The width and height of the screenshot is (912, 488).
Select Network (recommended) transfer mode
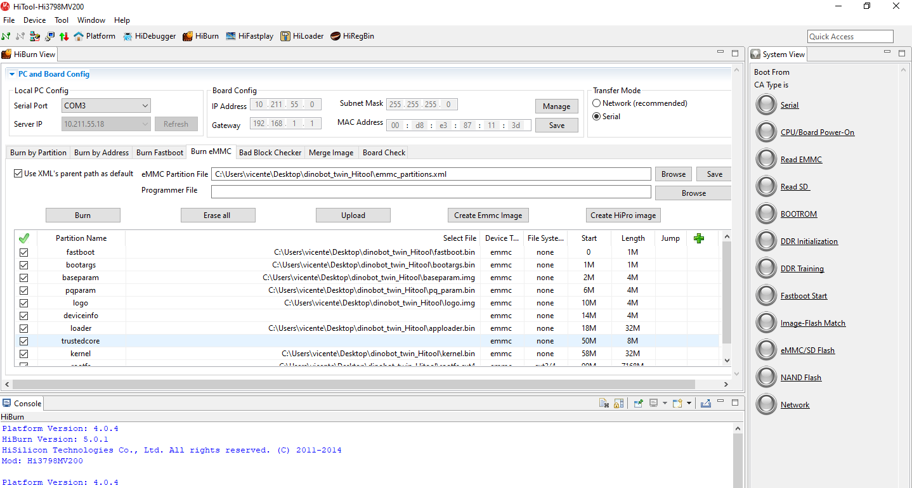point(596,103)
